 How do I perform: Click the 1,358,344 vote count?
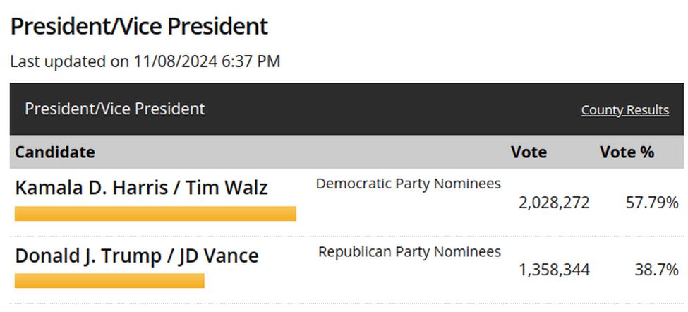coord(554,270)
